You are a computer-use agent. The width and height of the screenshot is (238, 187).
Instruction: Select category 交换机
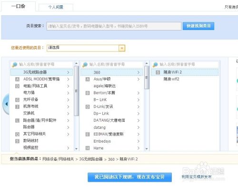pyautogui.click(x=41, y=114)
